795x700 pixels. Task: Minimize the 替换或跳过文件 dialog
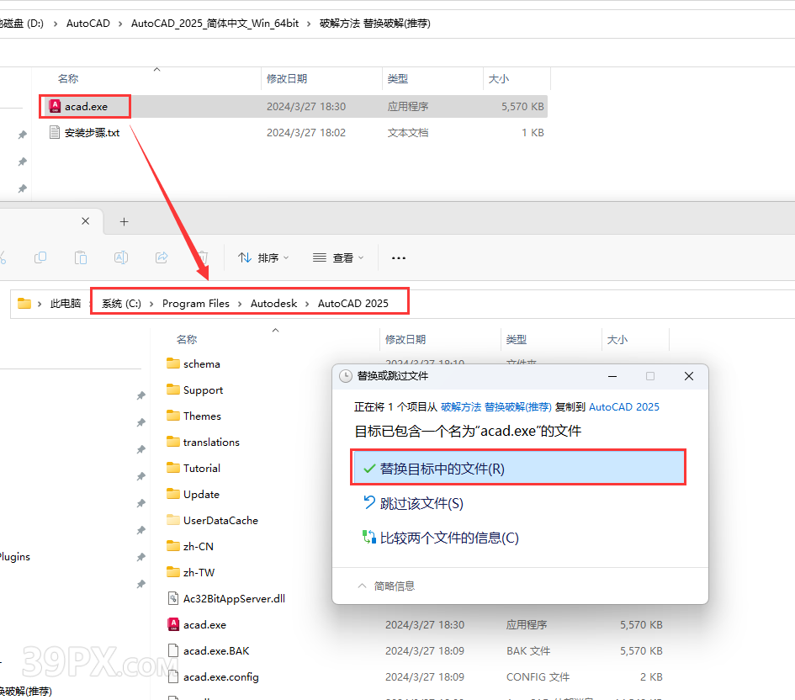coord(612,376)
